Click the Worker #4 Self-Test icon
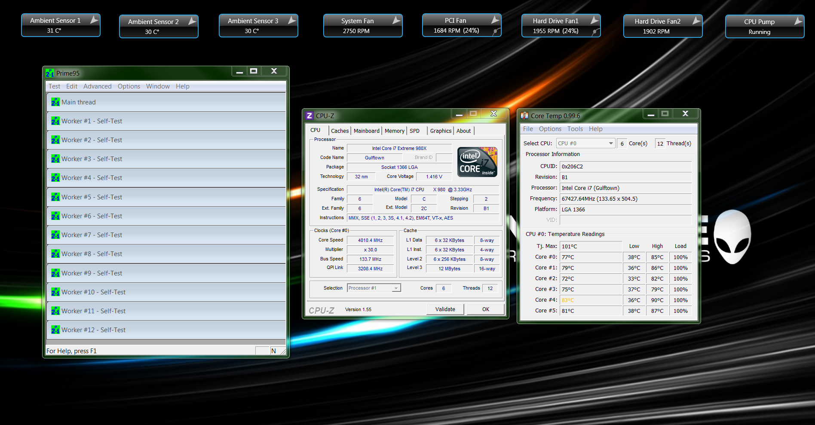The width and height of the screenshot is (815, 425). click(x=55, y=178)
